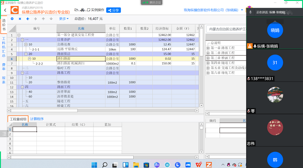The width and height of the screenshot is (303, 168).
Task: Open the company account dropdown arrow
Action: (242, 10)
